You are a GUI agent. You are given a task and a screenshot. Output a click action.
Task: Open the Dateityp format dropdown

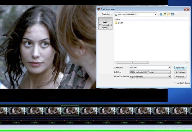click(150, 72)
